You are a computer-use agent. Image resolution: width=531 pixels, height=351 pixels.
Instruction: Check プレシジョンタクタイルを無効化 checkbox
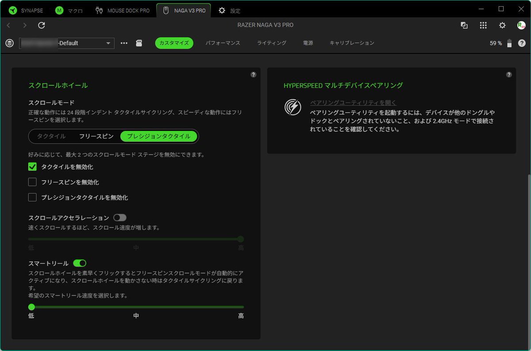pyautogui.click(x=32, y=197)
